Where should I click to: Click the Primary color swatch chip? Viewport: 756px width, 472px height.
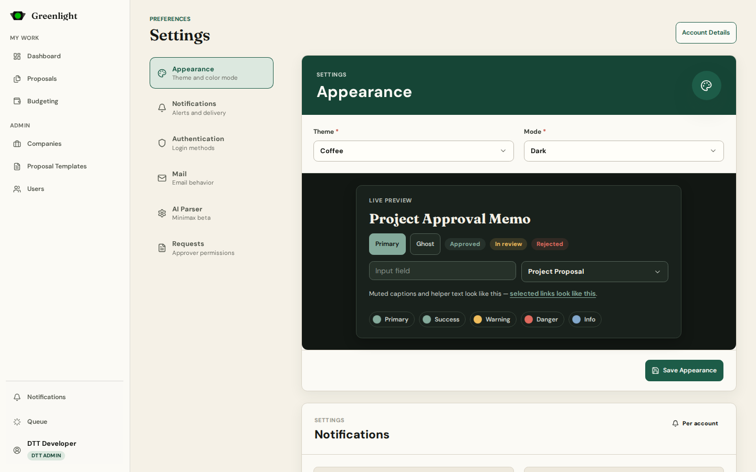coord(392,319)
